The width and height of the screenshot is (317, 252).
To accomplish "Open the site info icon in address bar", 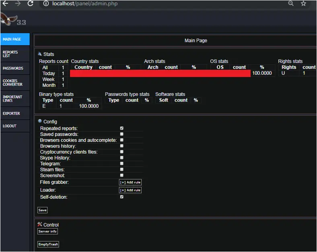I will [x=46, y=4].
